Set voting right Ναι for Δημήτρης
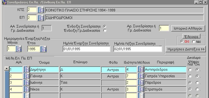This screenshot has height=98, width=209. [190, 70]
